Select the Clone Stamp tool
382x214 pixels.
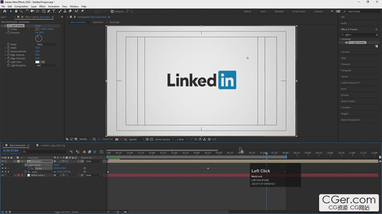coord(65,11)
